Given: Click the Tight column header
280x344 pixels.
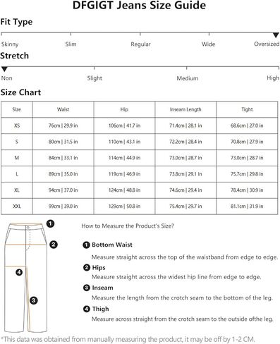Looking at the screenshot, I should tap(247, 109).
